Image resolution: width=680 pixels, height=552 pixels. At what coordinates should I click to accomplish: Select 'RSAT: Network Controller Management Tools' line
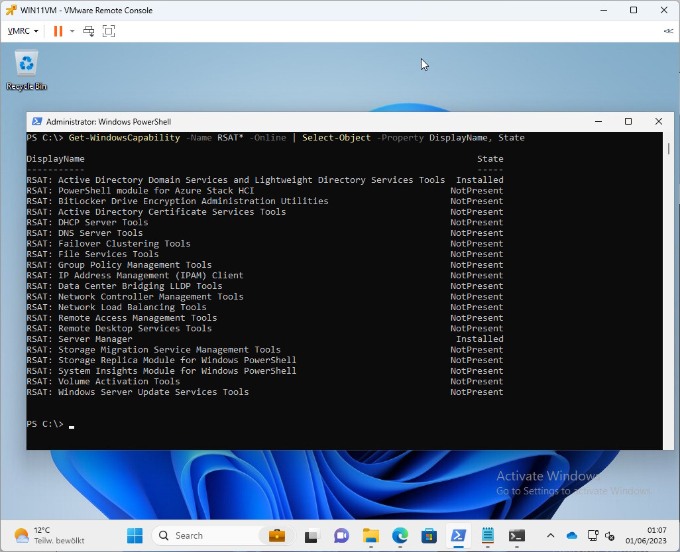point(135,297)
